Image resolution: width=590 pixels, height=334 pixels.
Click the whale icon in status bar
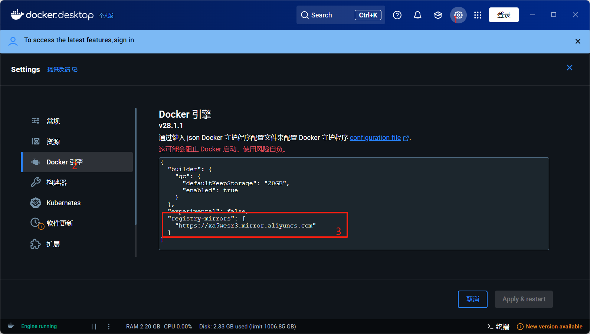tap(11, 326)
